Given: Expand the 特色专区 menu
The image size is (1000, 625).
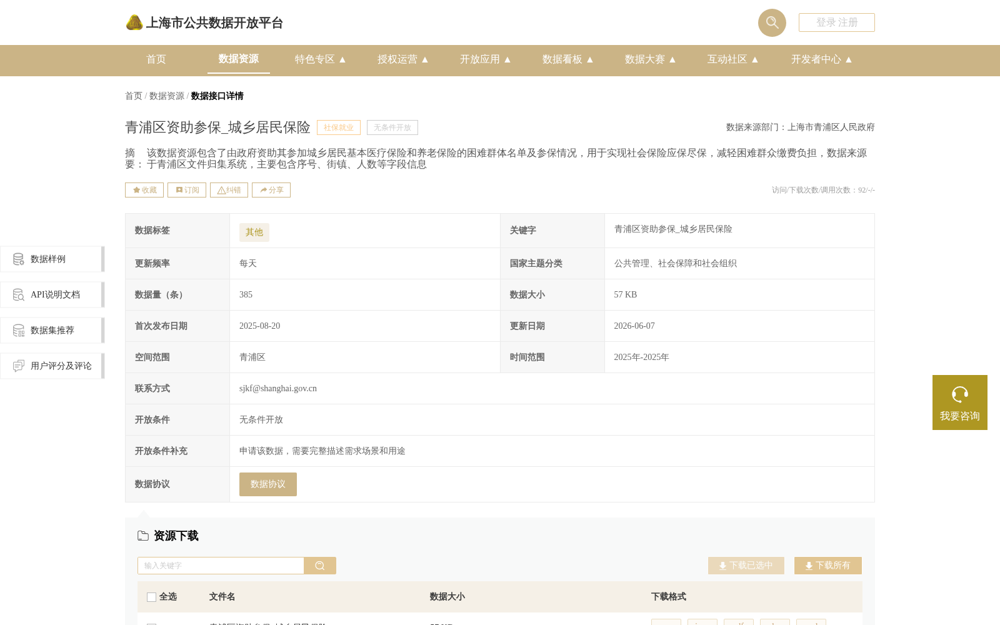Looking at the screenshot, I should [x=320, y=59].
